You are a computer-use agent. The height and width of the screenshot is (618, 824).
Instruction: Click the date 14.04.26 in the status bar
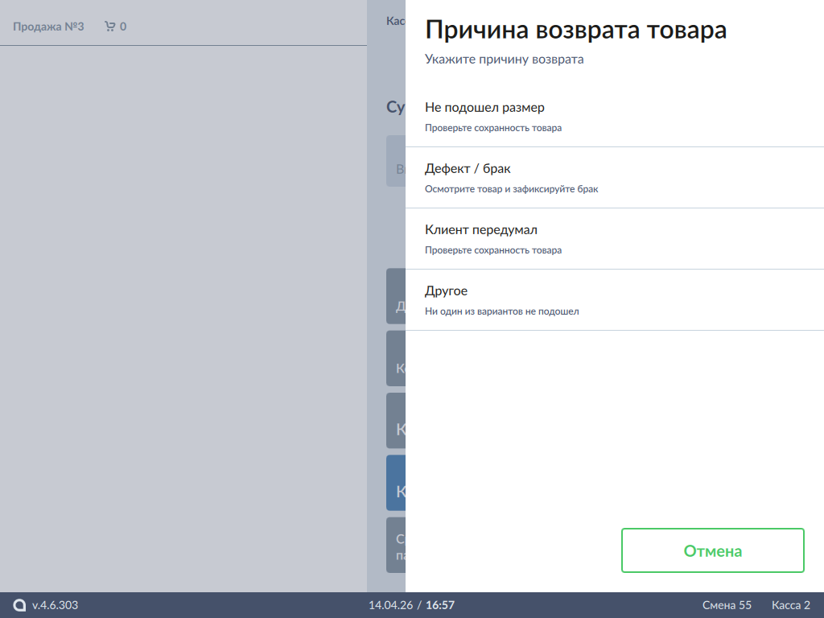point(390,605)
